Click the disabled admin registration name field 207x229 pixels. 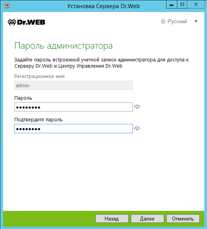(x=73, y=85)
